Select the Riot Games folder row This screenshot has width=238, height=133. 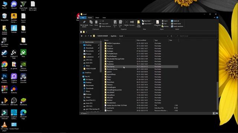click(141, 66)
